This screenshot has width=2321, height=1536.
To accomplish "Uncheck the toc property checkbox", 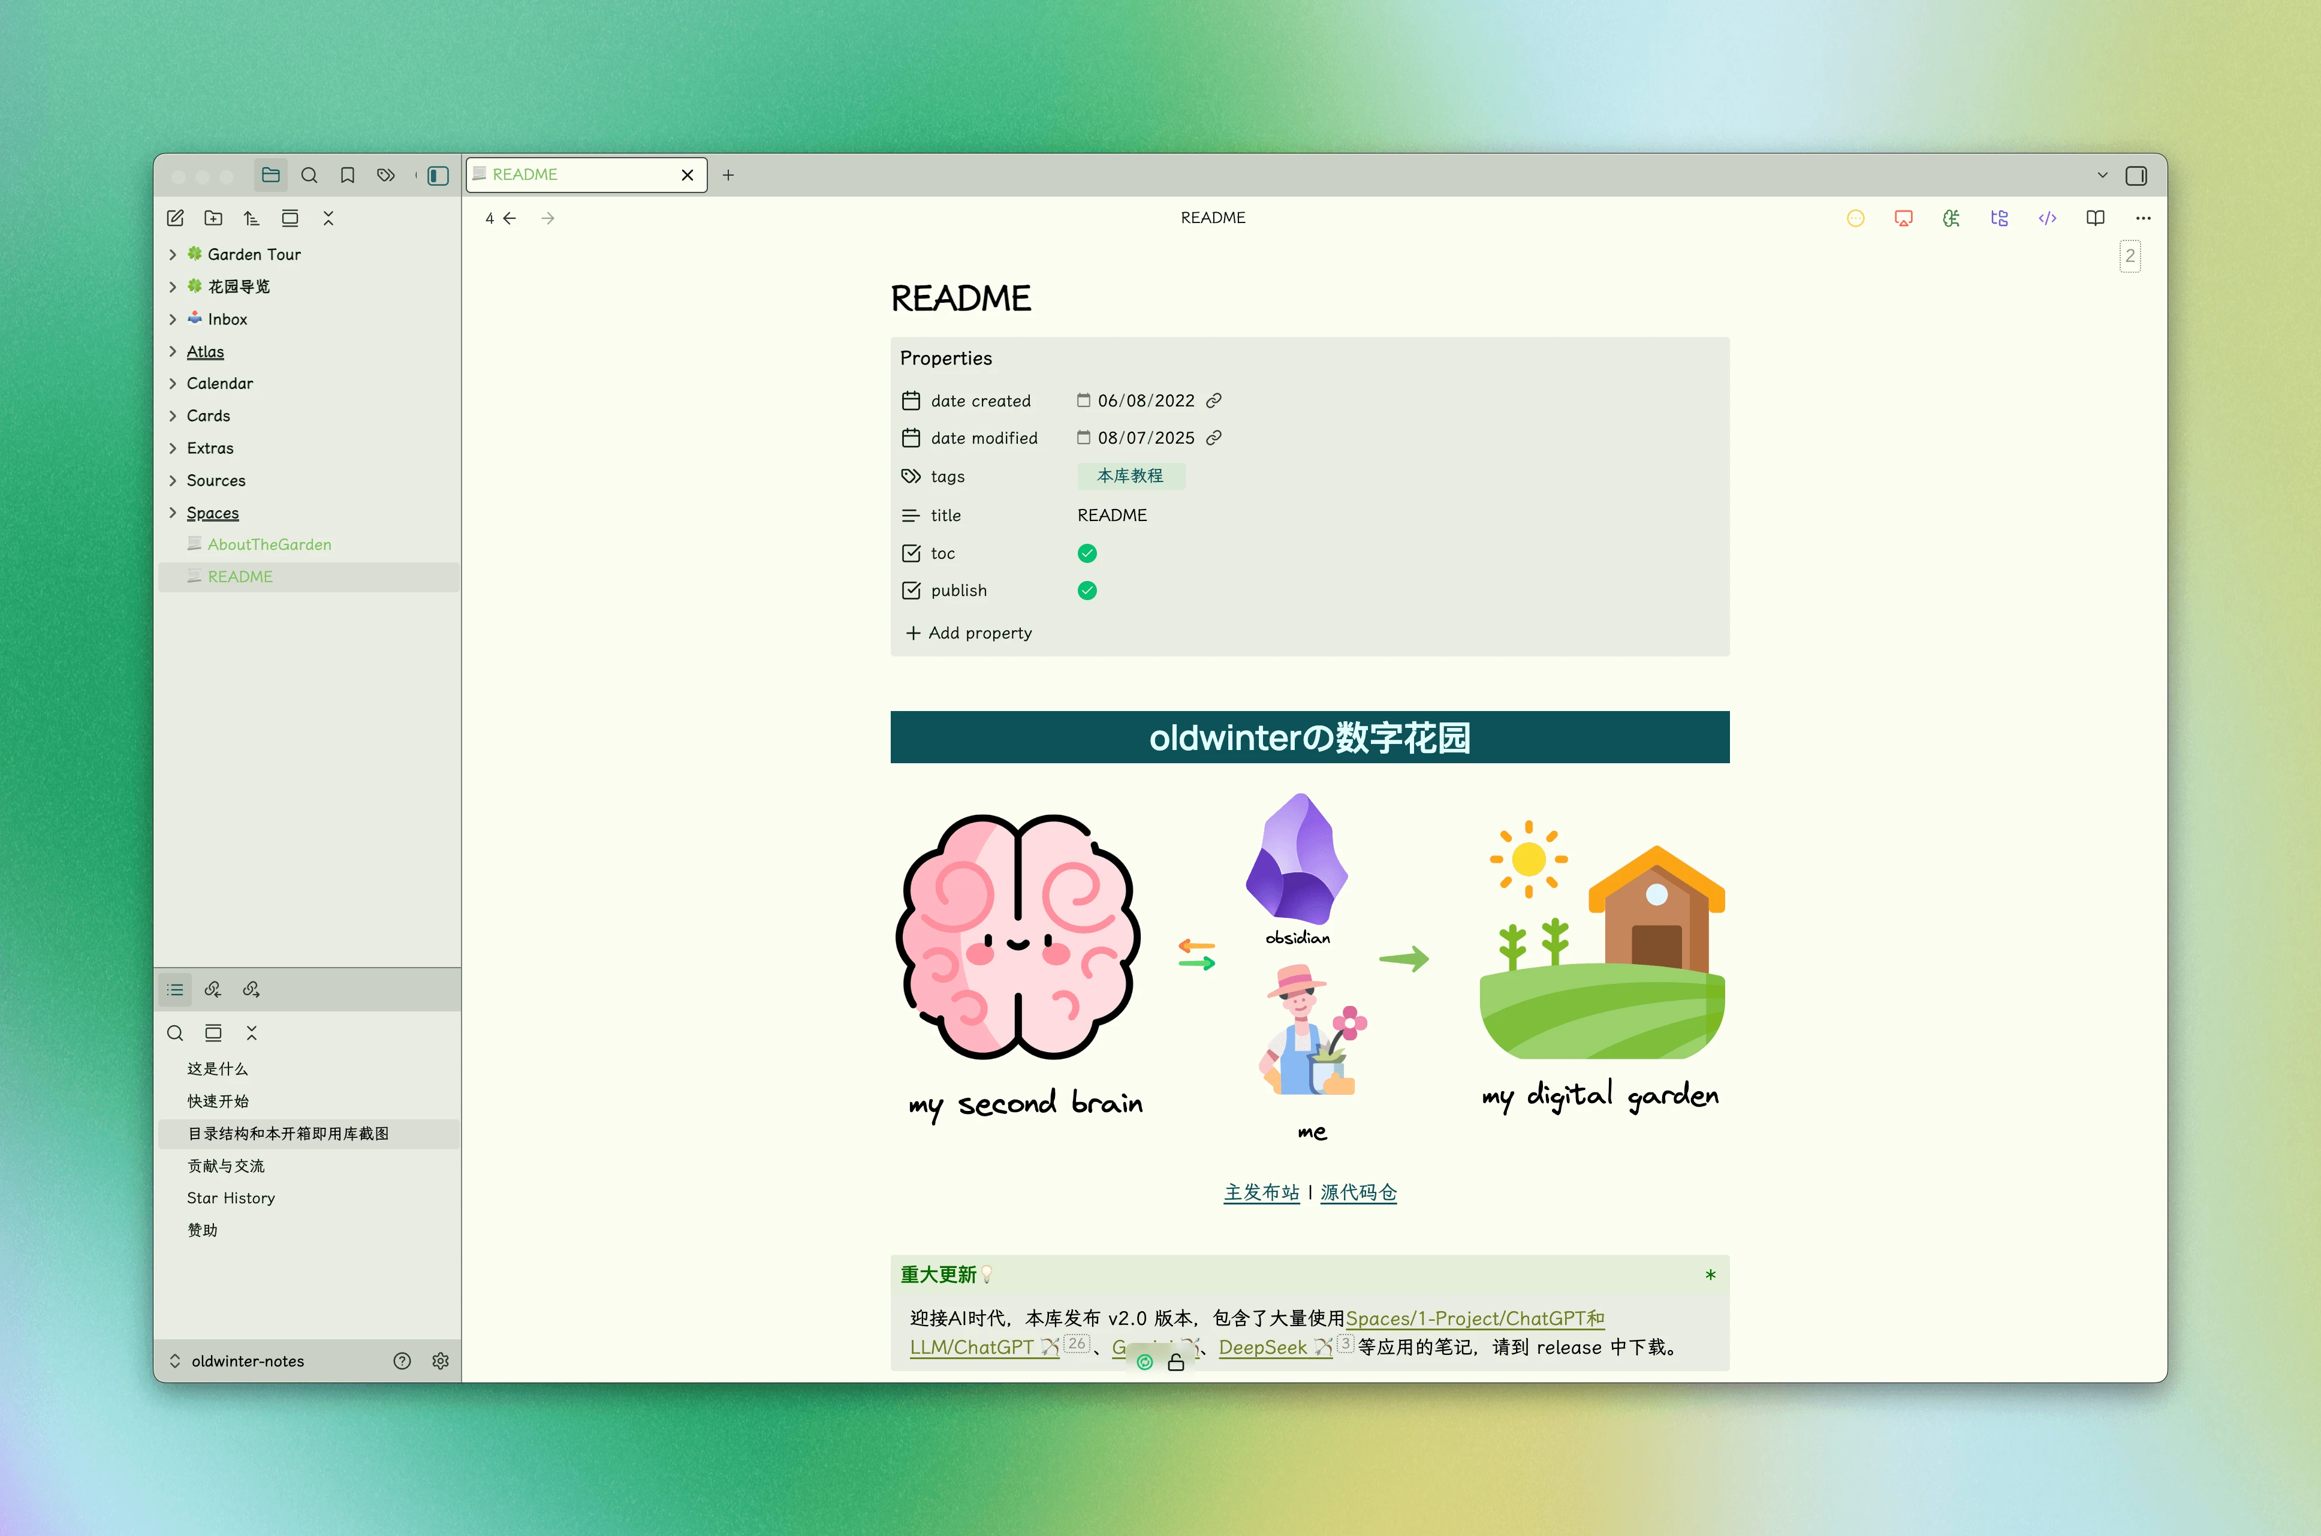I will (x=1087, y=553).
